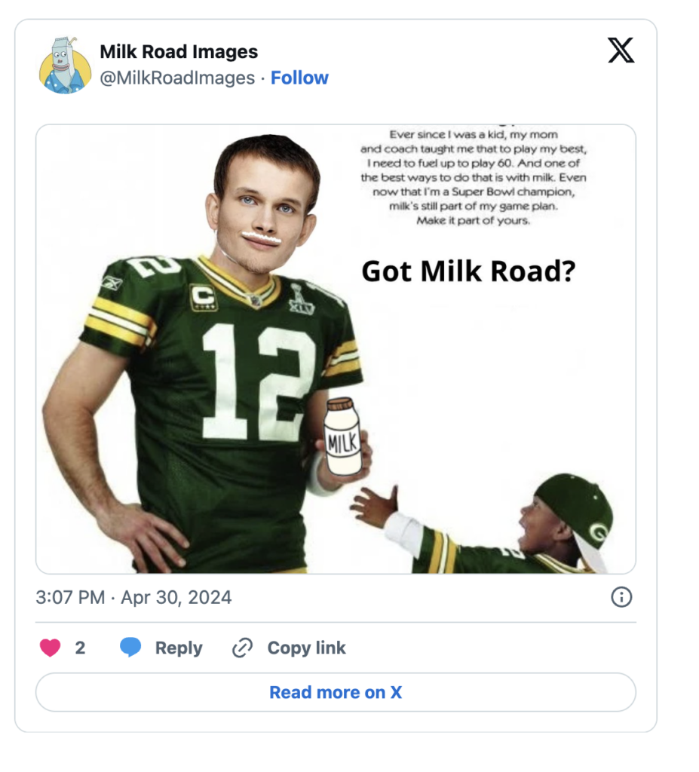Screen dimensions: 699x772
Task: Click the Milk Road Images profile avatar
Action: [x=65, y=66]
